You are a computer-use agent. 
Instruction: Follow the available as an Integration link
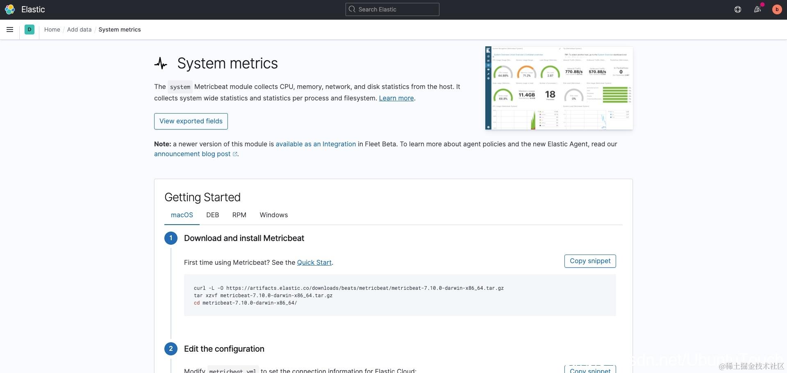[x=316, y=144]
